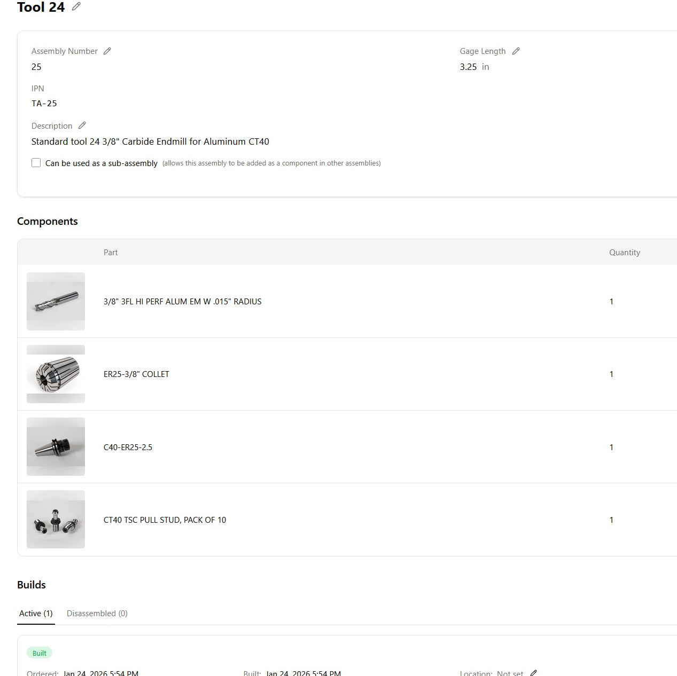This screenshot has width=677, height=676.
Task: Edit the Description via the pencil icon
Action: click(82, 125)
